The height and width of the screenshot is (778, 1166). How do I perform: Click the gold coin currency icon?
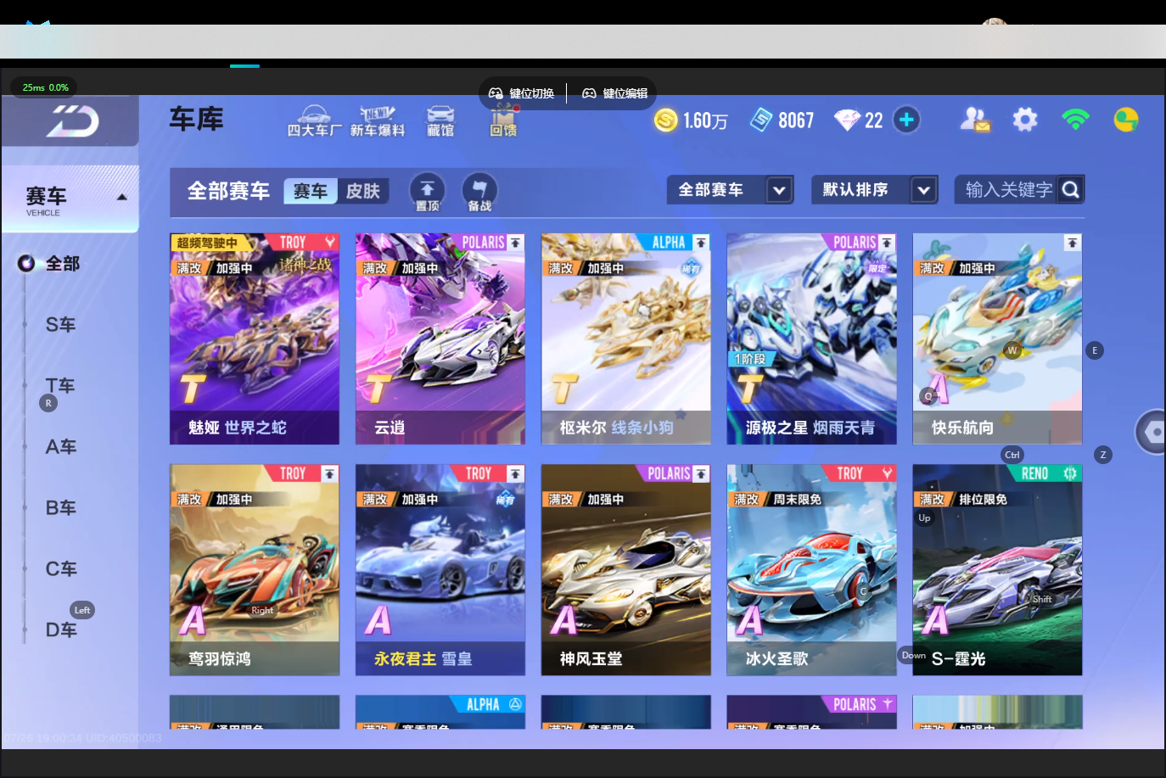click(666, 120)
